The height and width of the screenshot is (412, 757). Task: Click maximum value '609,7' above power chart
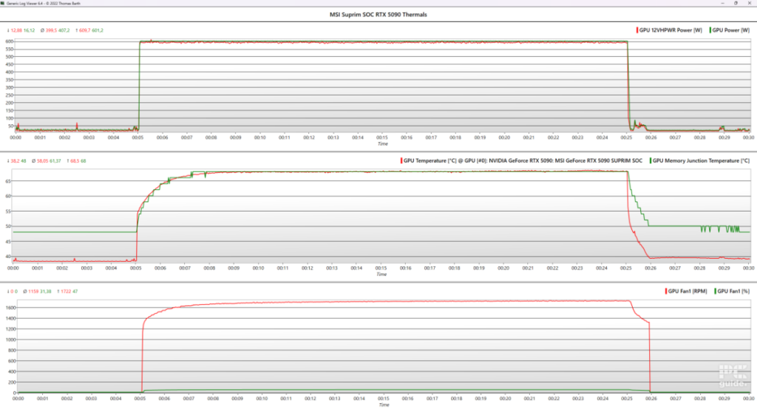(84, 30)
